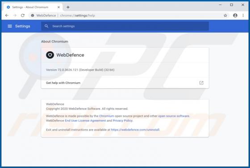Click the forward navigation arrow
The height and width of the screenshot is (168, 250).
click(x=15, y=16)
